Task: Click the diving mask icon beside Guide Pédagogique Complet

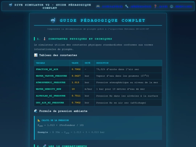Action: pos(53,20)
